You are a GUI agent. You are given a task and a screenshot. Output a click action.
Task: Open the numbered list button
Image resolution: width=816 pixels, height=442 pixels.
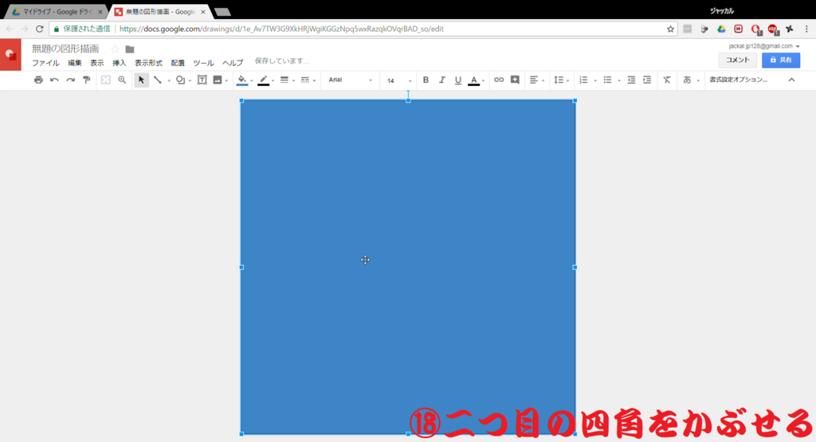click(583, 80)
